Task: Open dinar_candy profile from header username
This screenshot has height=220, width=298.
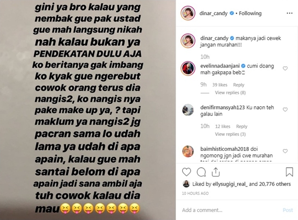Action: [x=213, y=13]
